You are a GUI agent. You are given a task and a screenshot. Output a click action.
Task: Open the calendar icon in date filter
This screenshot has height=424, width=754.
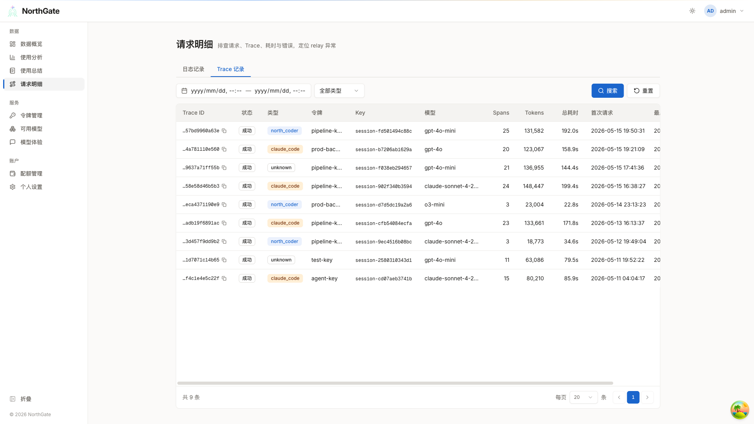[184, 91]
